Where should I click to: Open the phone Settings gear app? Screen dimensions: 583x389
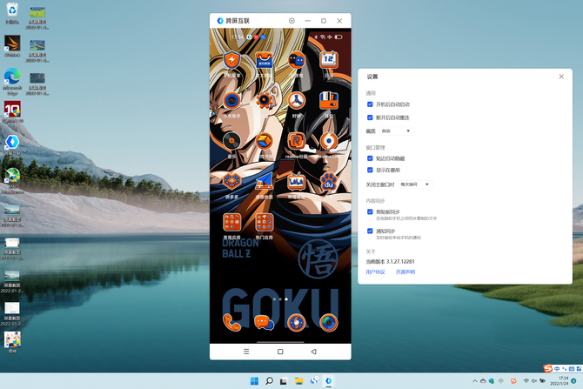coord(264,100)
